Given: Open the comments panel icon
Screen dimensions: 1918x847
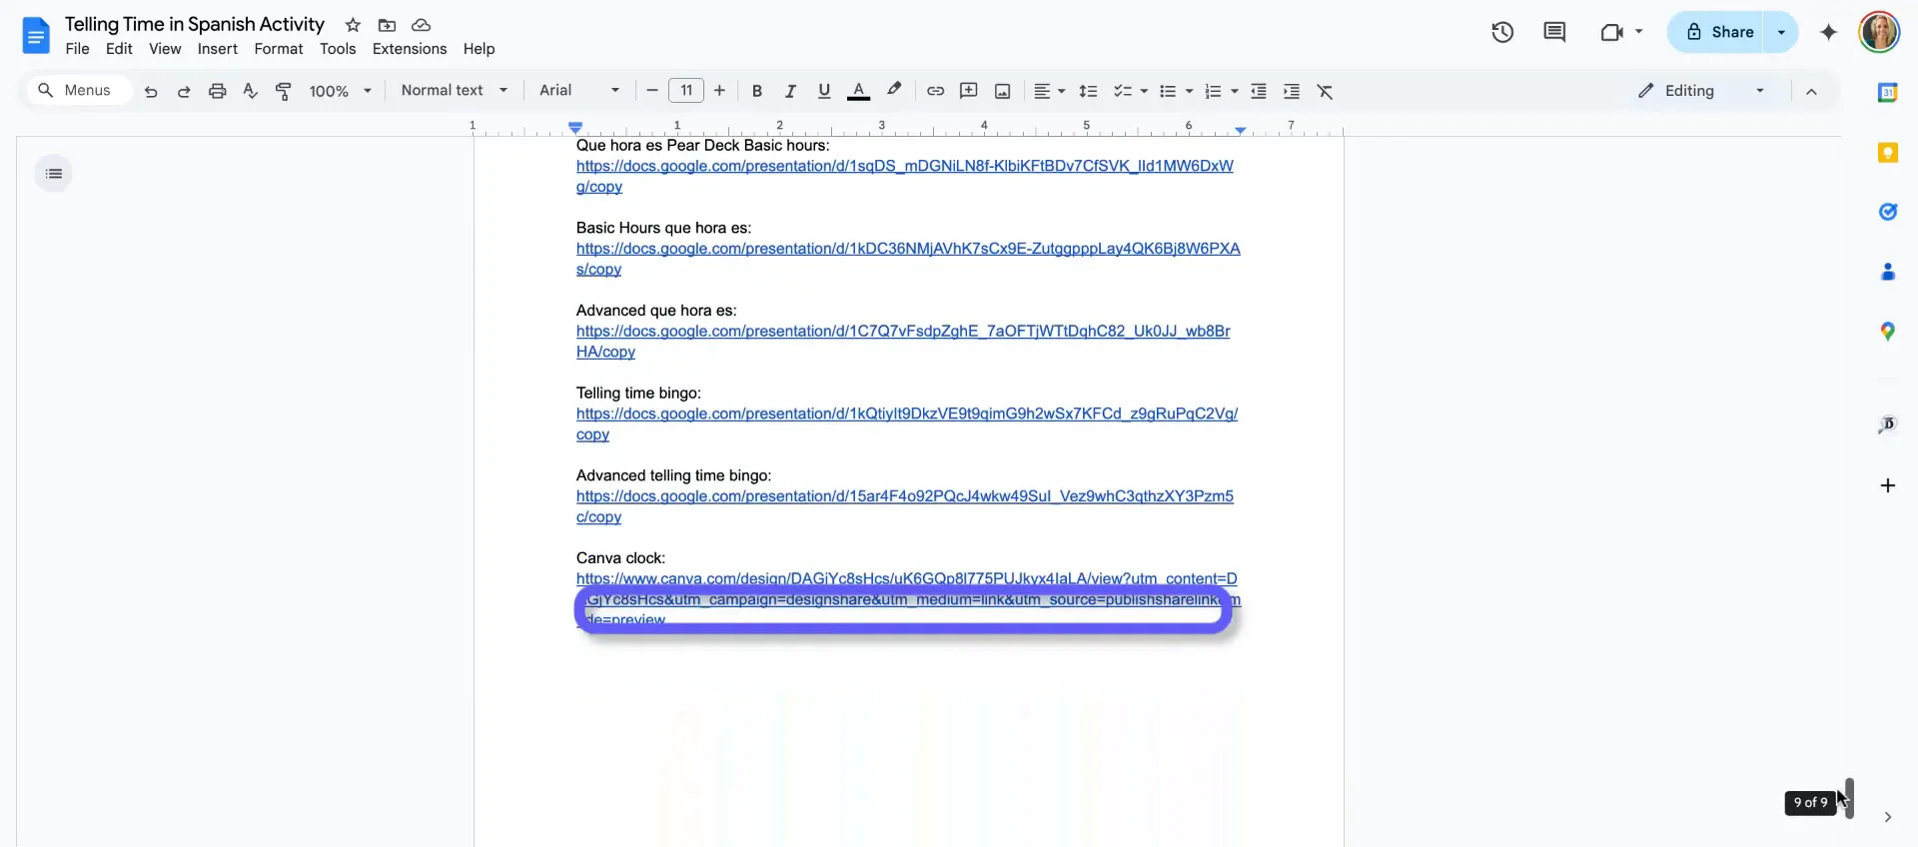Looking at the screenshot, I should (x=1554, y=32).
